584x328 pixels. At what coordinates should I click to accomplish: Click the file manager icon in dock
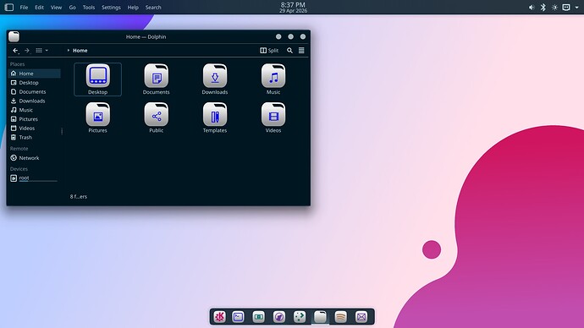(x=320, y=317)
